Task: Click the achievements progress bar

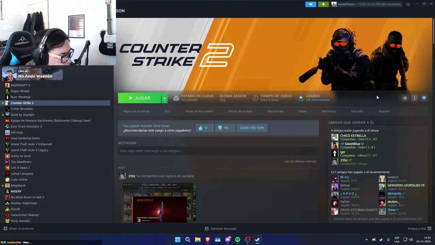Action: (x=321, y=100)
